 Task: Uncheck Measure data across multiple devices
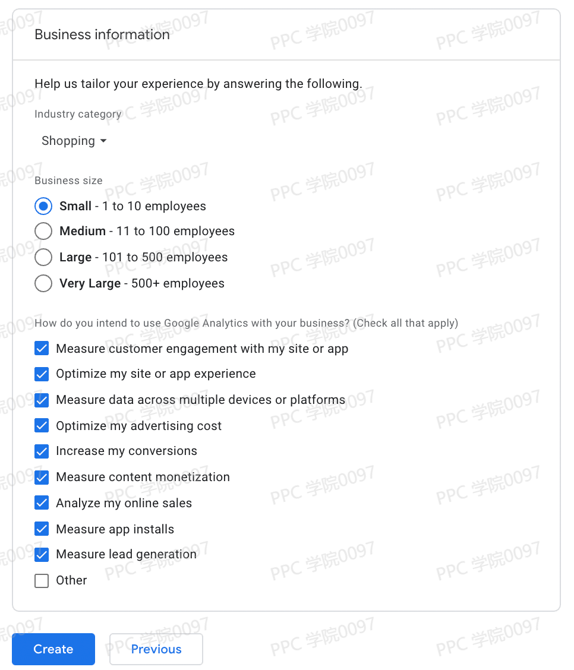(42, 400)
